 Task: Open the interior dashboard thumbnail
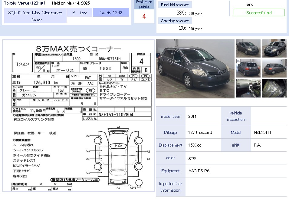pyautogui.click(x=248, y=88)
